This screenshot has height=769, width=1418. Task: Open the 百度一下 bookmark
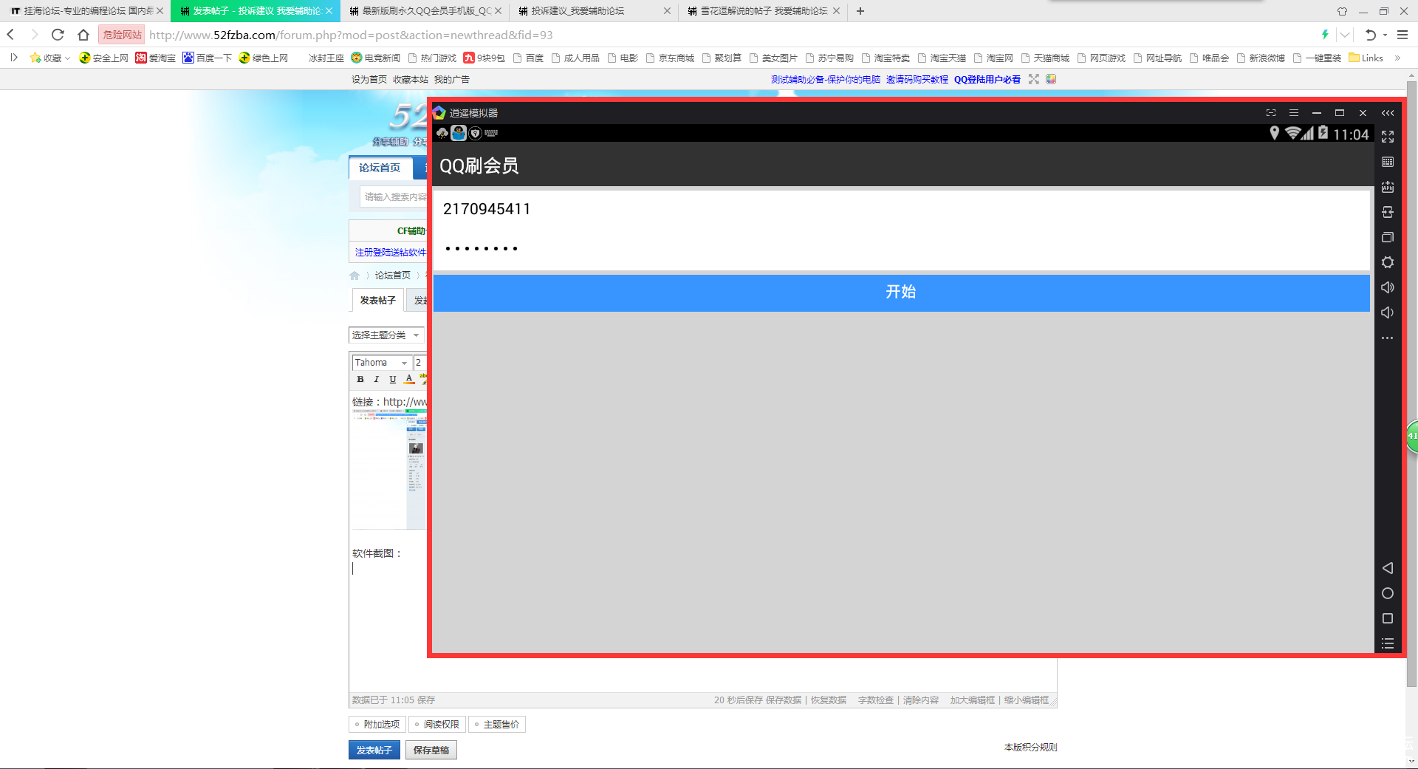(208, 58)
